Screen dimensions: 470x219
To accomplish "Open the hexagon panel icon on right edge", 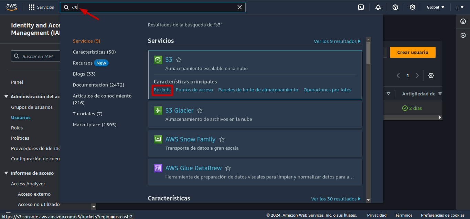I will pyautogui.click(x=463, y=35).
